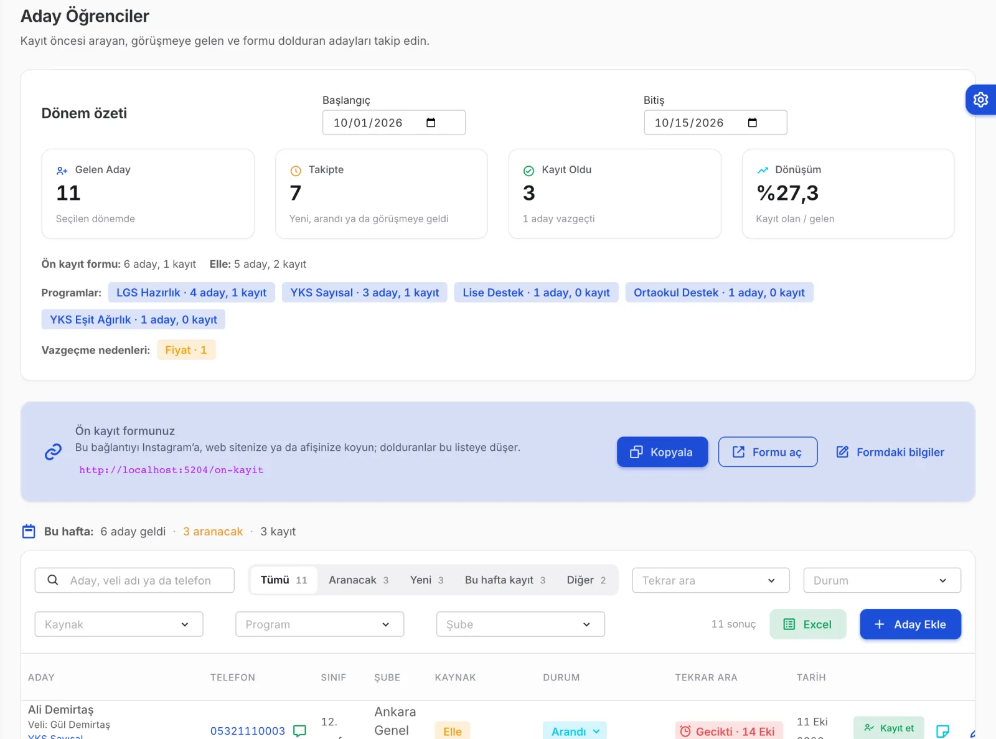Open the settings gear panel
996x739 pixels.
pos(980,100)
